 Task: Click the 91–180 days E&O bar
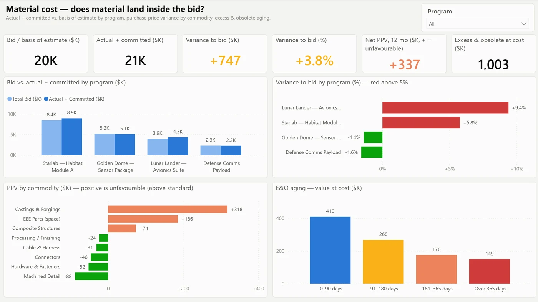[383, 262]
